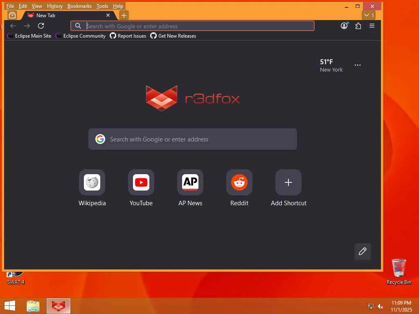Open the Help menu
Image resolution: width=419 pixels, height=314 pixels.
tap(118, 6)
